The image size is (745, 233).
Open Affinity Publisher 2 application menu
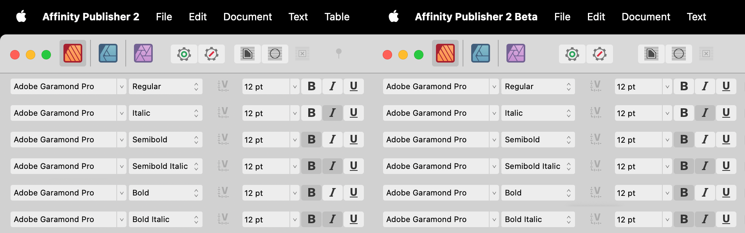click(91, 17)
